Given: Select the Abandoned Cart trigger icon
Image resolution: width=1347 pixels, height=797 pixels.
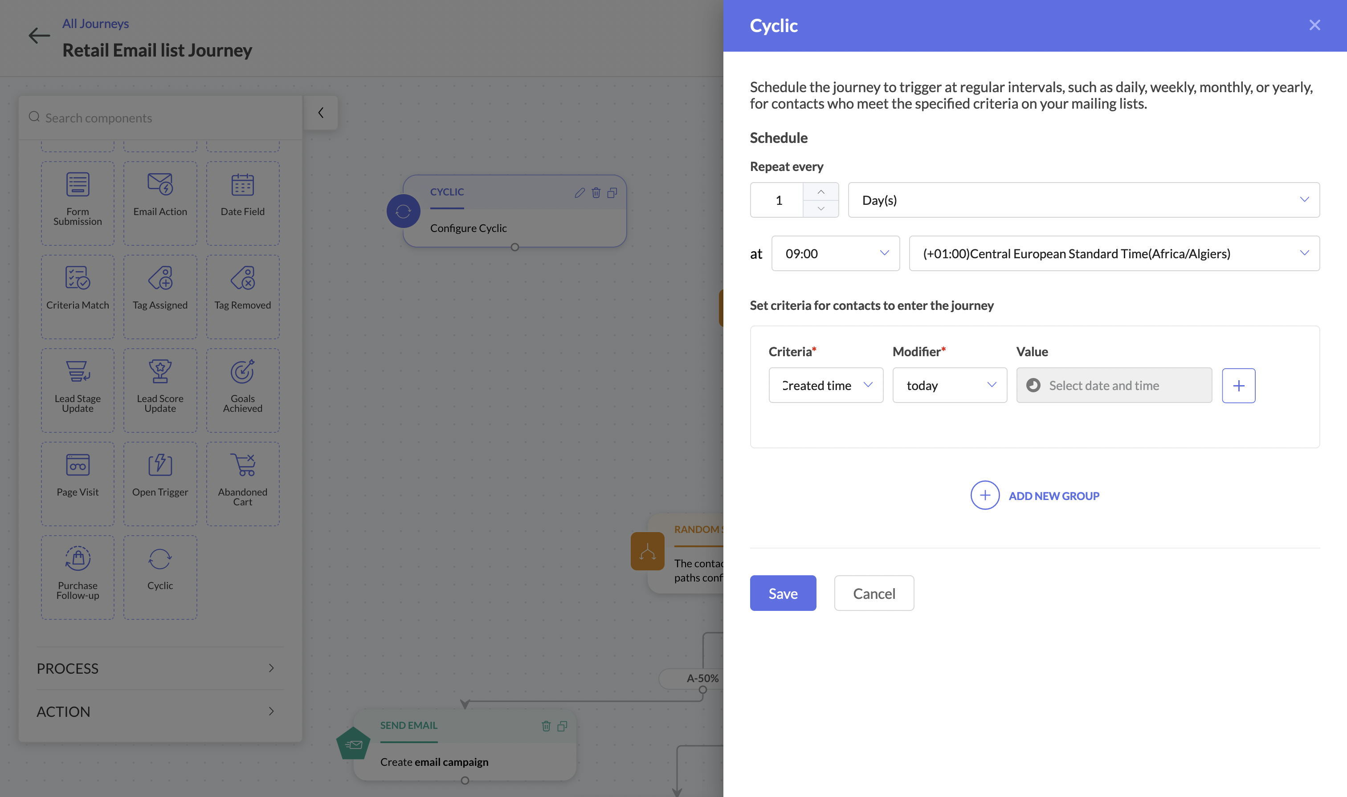Looking at the screenshot, I should click(242, 465).
